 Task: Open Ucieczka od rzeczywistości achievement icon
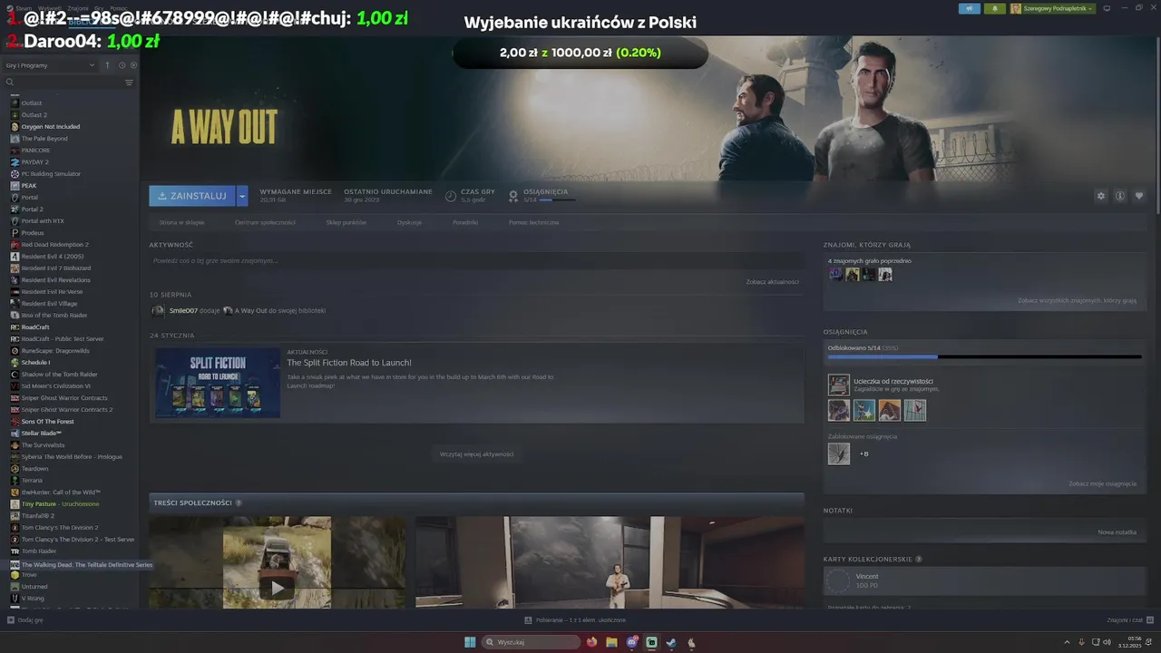point(838,385)
